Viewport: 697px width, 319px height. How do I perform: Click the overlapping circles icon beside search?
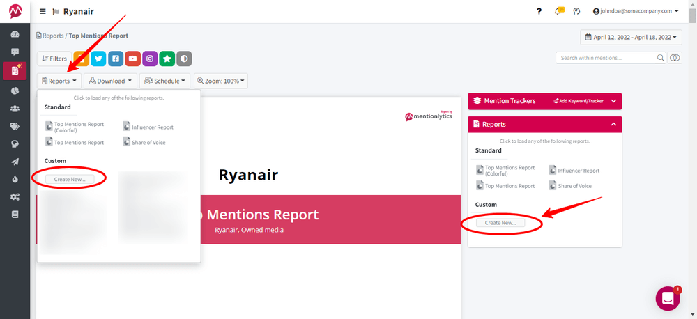[675, 58]
